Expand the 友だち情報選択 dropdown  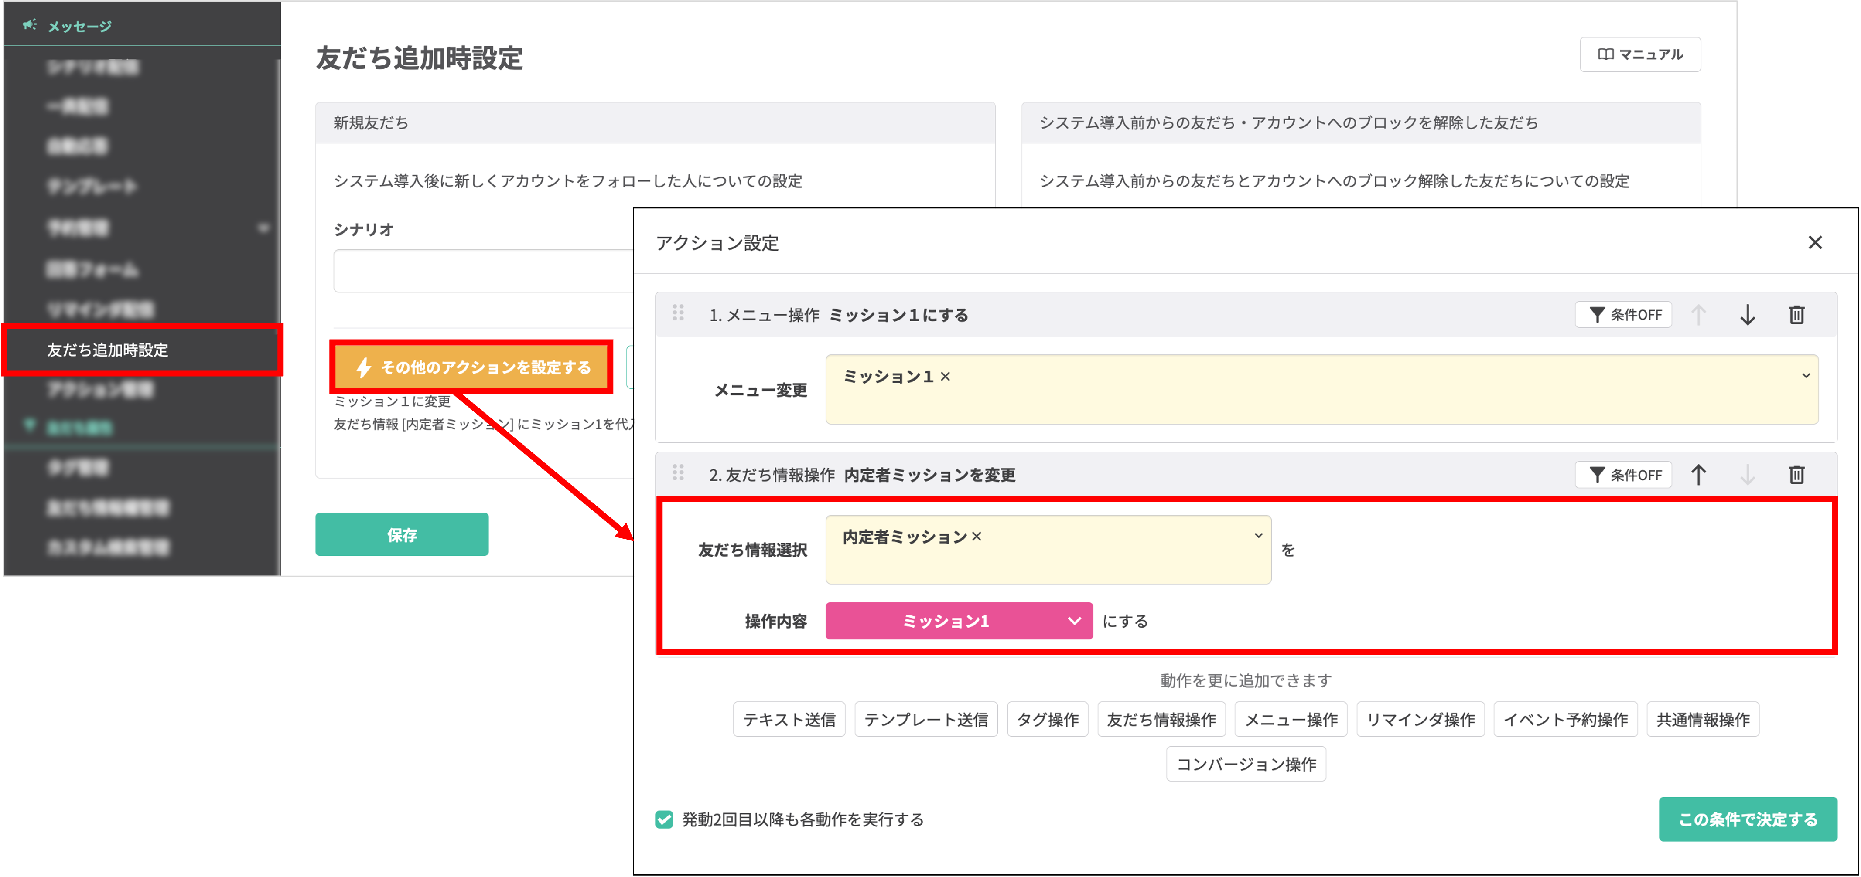[1258, 536]
